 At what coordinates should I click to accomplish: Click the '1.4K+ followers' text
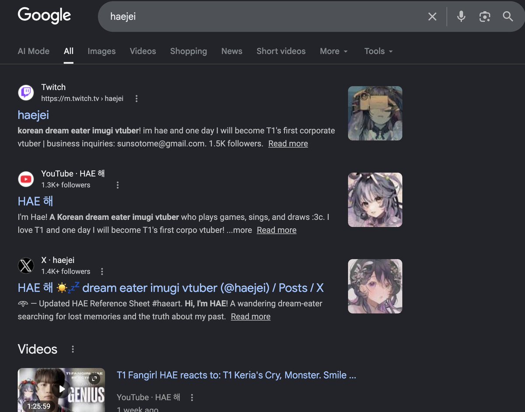[66, 271]
